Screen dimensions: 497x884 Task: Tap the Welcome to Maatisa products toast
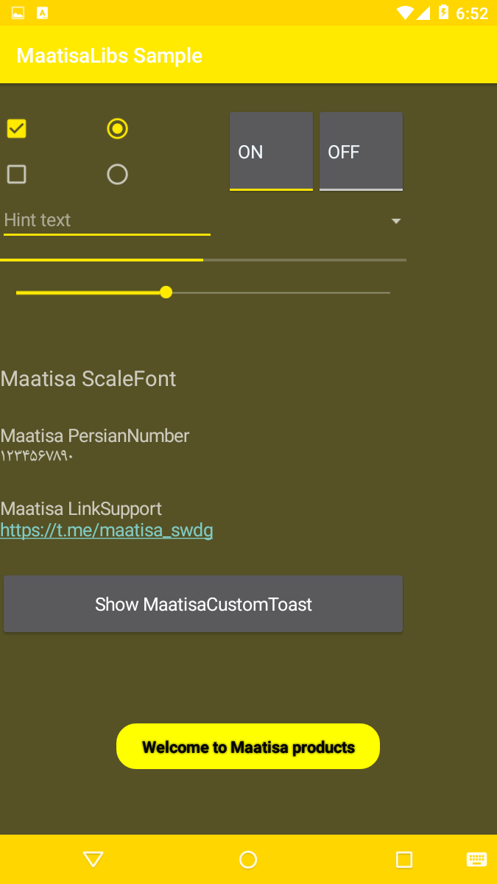(247, 746)
